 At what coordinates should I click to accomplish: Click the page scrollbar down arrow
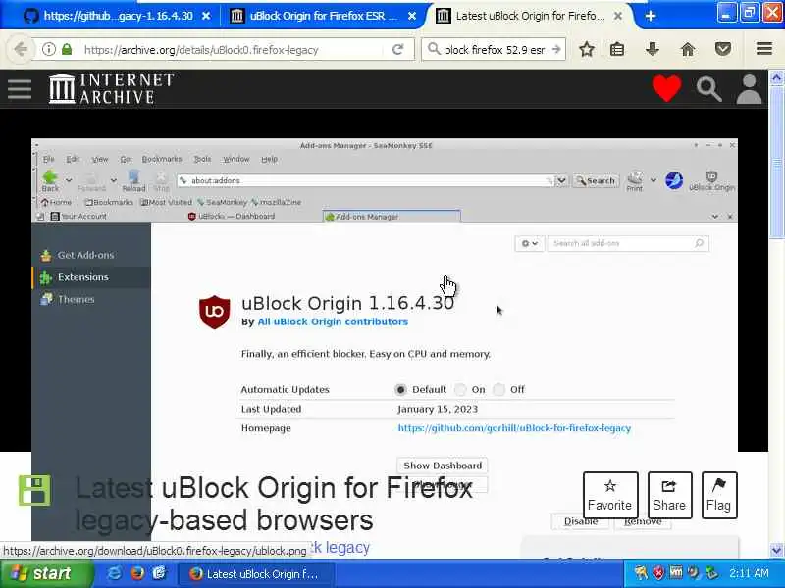coord(776,550)
